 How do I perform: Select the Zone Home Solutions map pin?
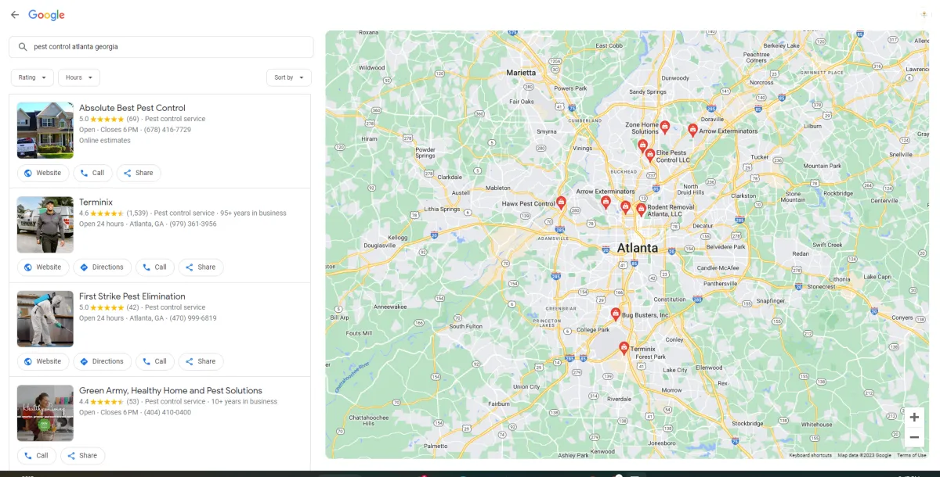click(x=665, y=127)
